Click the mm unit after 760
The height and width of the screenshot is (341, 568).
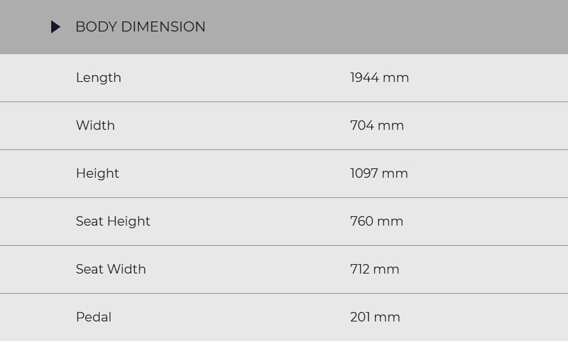(x=391, y=221)
